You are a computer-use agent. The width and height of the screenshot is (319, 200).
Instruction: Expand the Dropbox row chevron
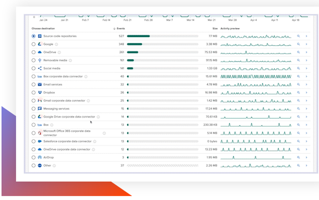point(306,93)
